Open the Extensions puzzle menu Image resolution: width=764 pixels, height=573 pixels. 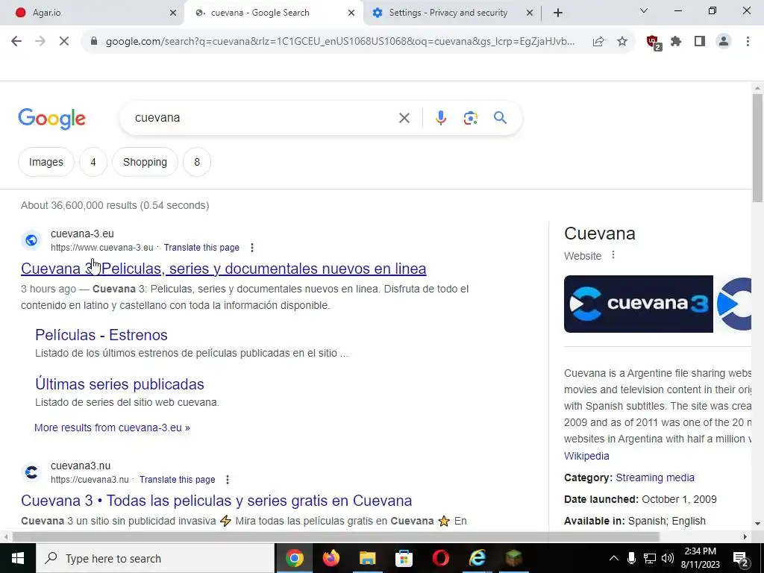(676, 42)
